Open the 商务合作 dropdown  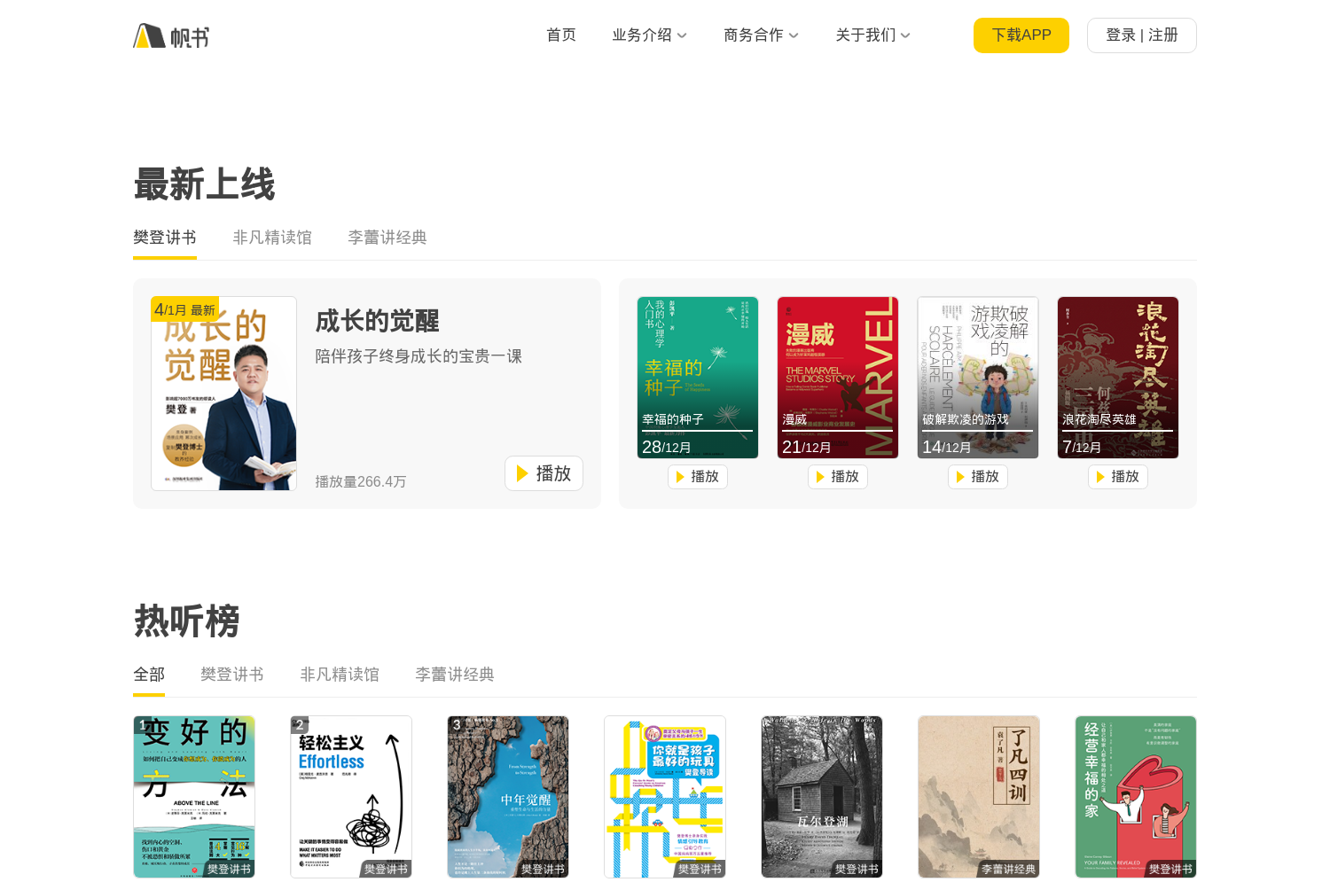pyautogui.click(x=761, y=35)
